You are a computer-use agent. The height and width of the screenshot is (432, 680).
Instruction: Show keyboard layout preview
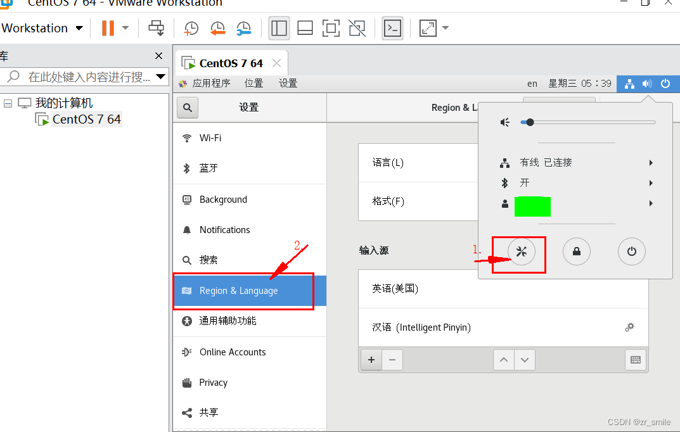[636, 360]
